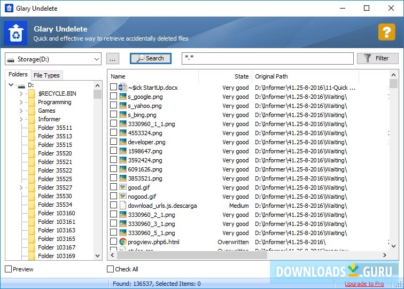Viewport: 404px width, 289px height.
Task: Click the image icon of 3330960_5_1.png
Action: [x=123, y=232]
